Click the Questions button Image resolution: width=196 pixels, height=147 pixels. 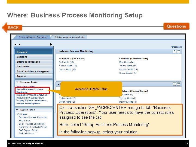pos(176,26)
